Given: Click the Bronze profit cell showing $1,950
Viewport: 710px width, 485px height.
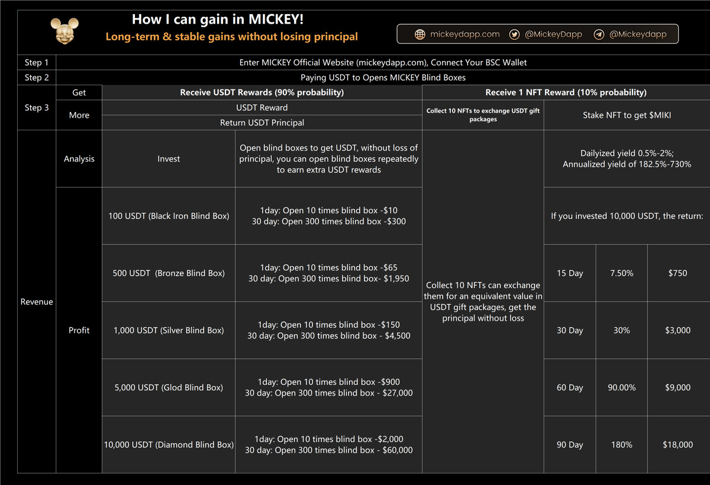Looking at the screenshot, I should pos(328,273).
